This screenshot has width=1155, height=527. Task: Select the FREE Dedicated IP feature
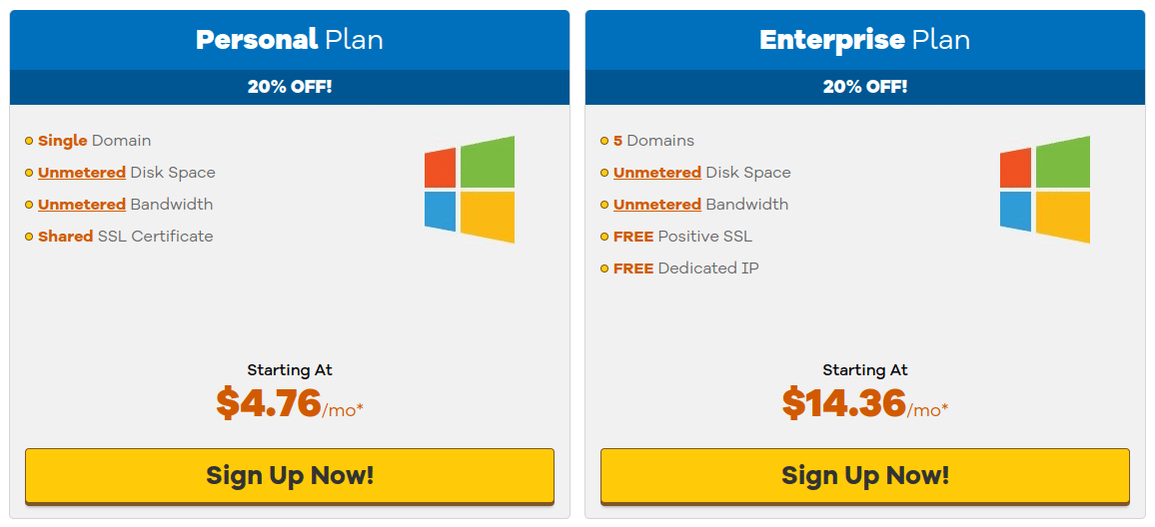pos(685,268)
